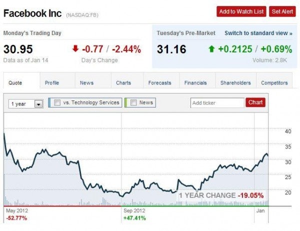The image size is (300, 231).
Task: Click the Add ticker input field
Action: (x=217, y=103)
